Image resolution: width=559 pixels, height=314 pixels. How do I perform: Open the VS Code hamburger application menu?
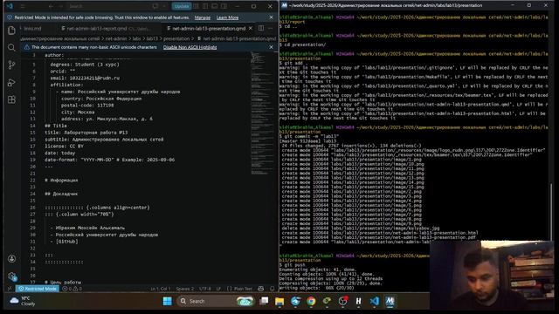(23, 6)
